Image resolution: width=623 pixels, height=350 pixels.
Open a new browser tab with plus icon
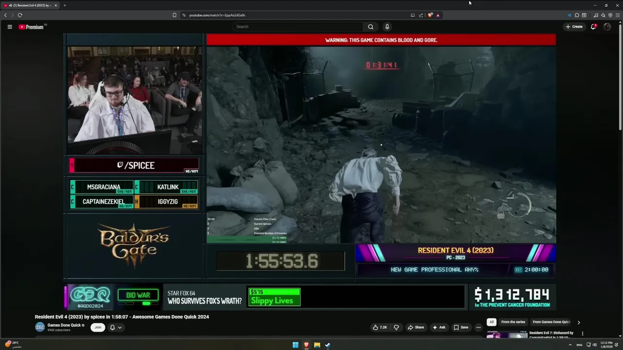[x=65, y=5]
